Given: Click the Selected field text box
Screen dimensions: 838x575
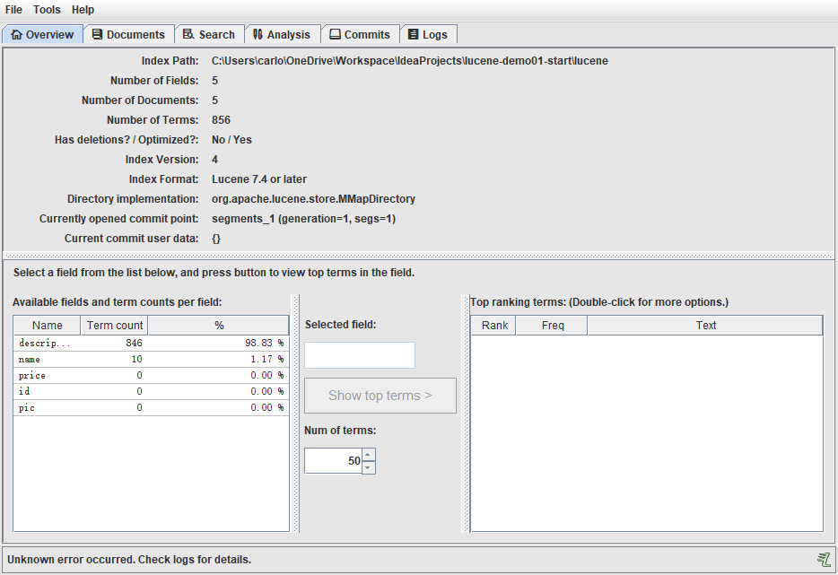Looking at the screenshot, I should click(x=360, y=355).
